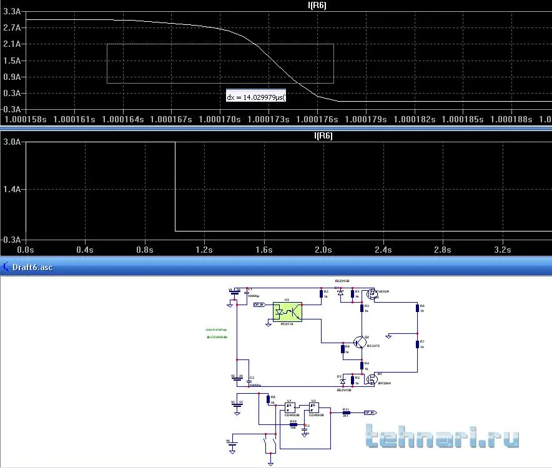552x468 pixels.
Task: Click the IRF2804 label beside M1
Action: tap(385, 383)
